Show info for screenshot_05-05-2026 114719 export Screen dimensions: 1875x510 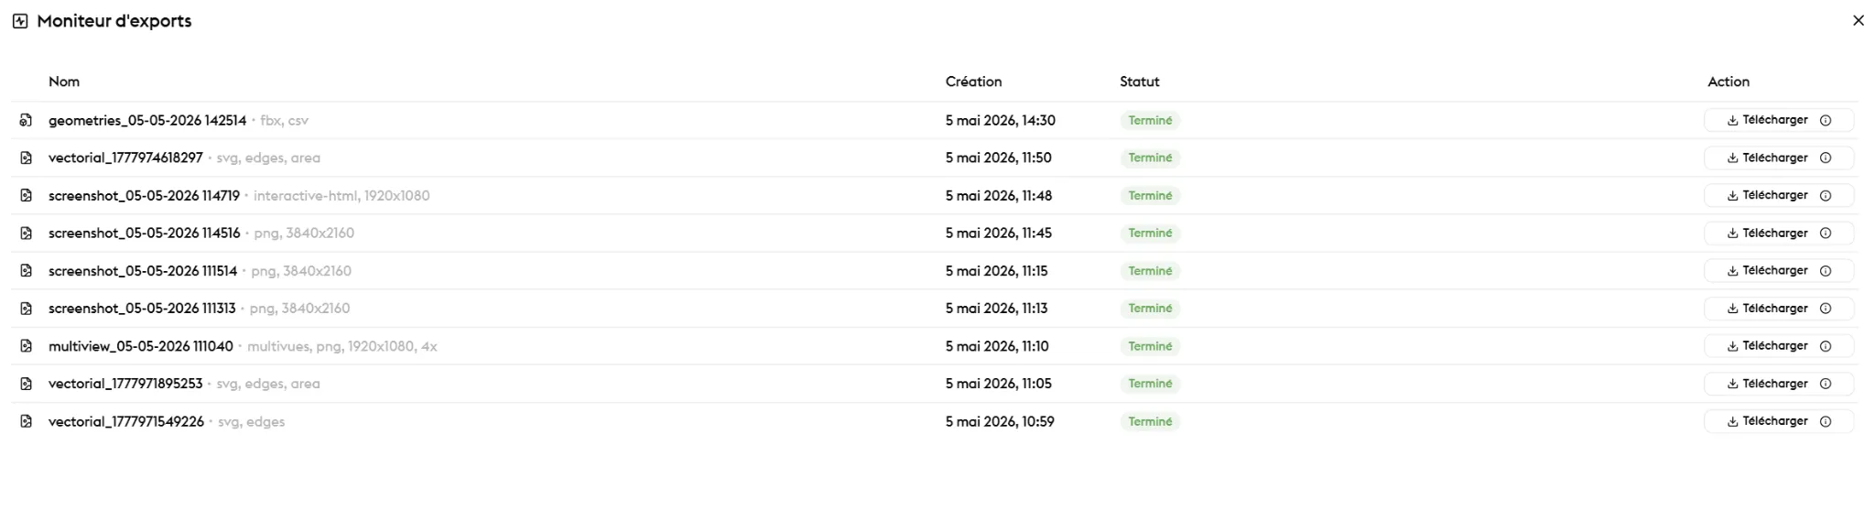tap(1825, 195)
